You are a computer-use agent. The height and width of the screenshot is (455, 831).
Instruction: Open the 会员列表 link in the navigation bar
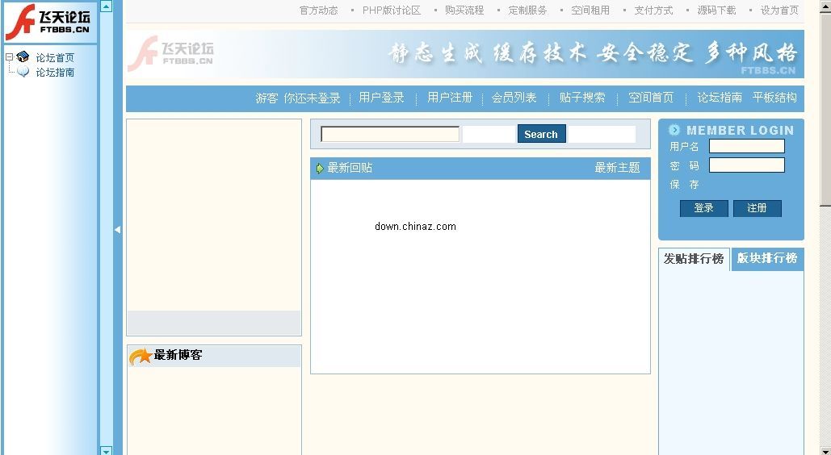pos(514,98)
